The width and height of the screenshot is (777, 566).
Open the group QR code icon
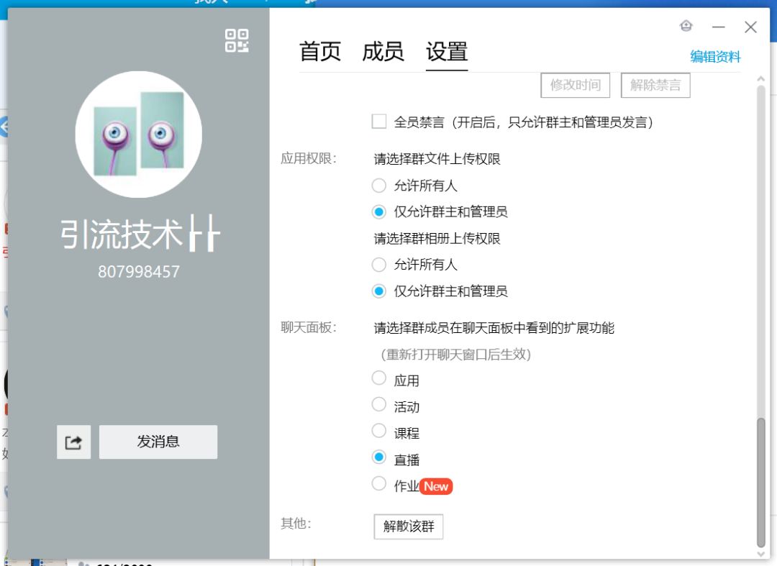tap(237, 40)
